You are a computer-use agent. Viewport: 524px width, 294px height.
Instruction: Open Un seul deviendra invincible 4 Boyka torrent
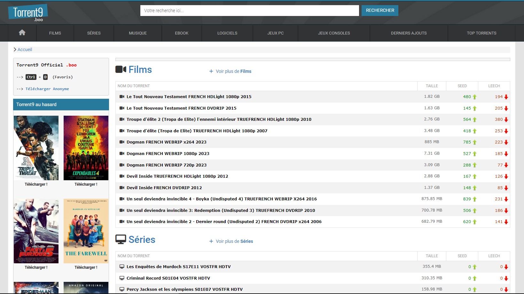222,199
